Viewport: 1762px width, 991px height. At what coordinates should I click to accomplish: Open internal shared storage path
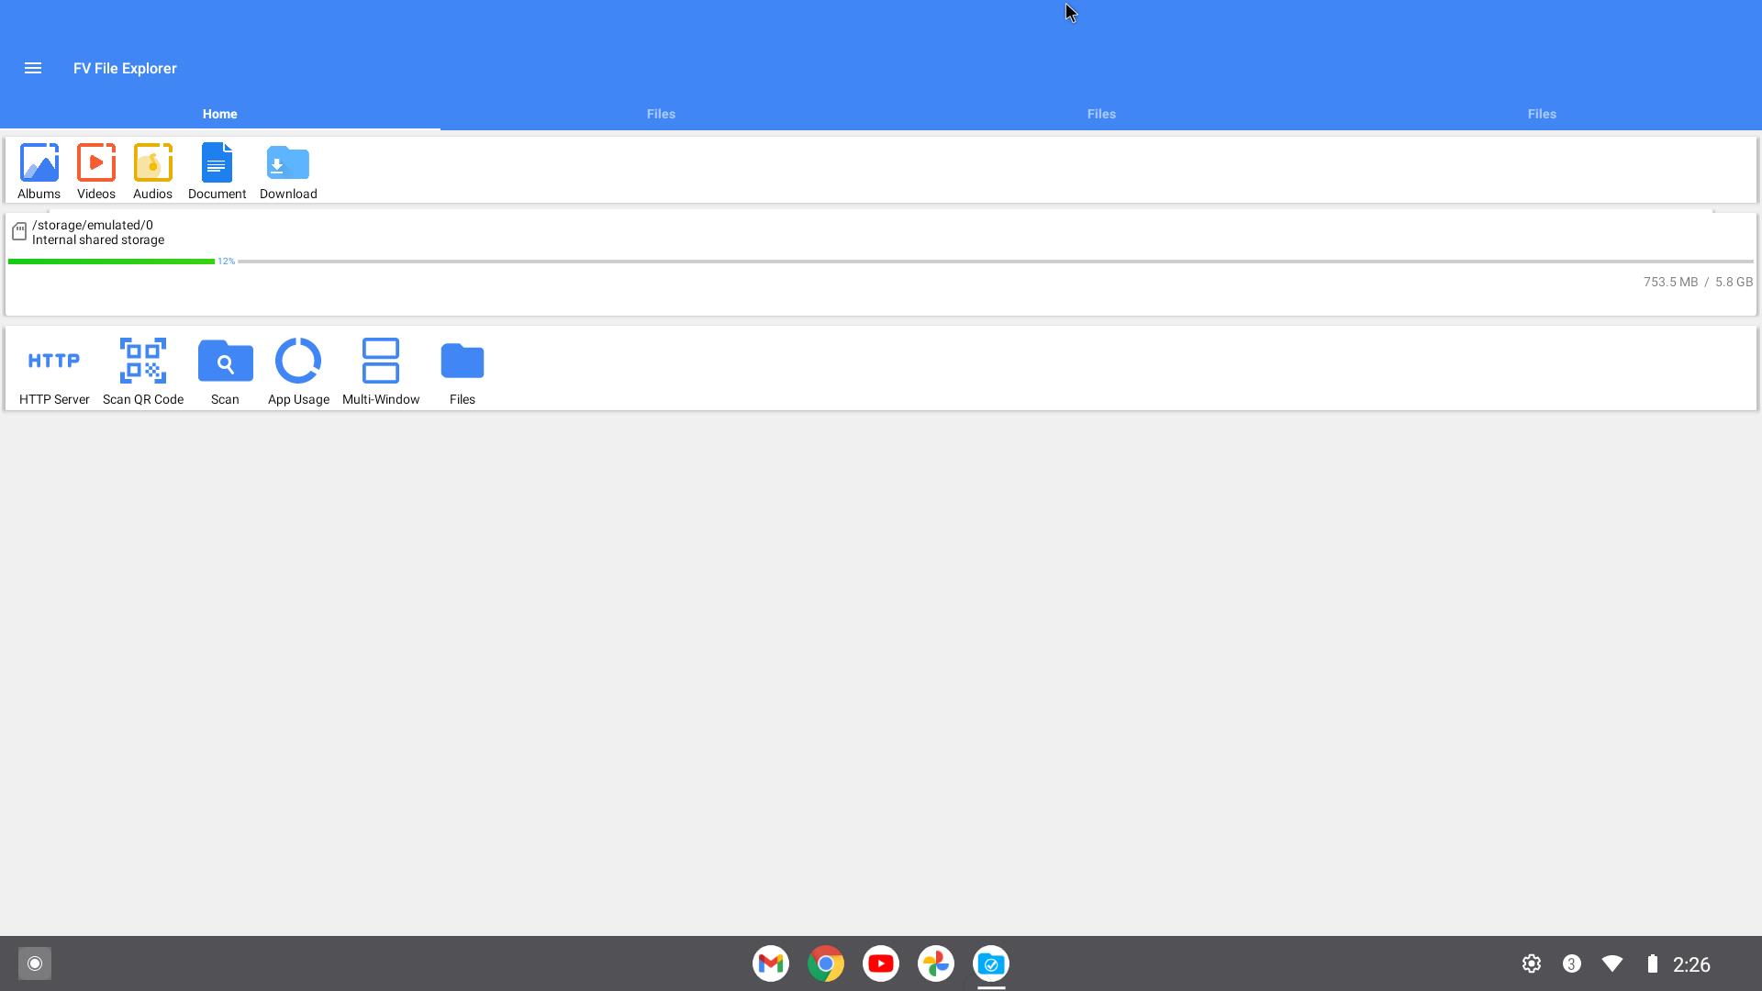pyautogui.click(x=94, y=232)
